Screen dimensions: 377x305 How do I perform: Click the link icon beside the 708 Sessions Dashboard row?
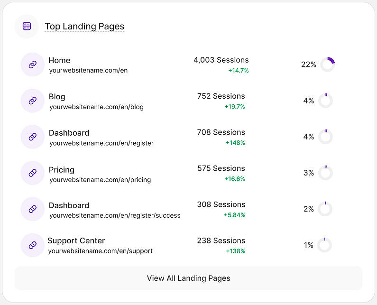click(33, 137)
